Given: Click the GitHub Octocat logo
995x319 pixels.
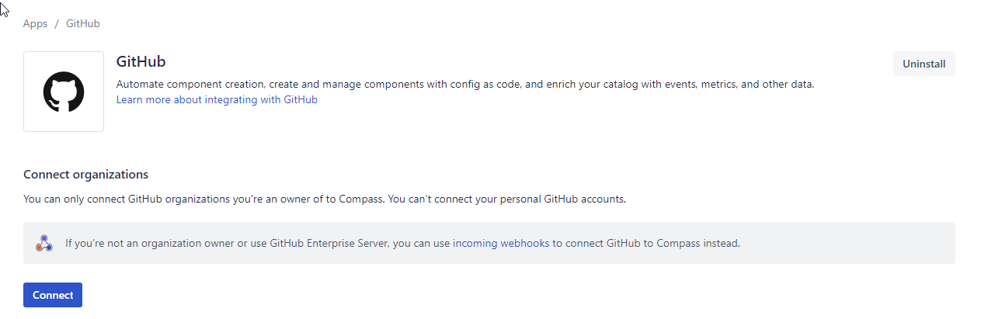Looking at the screenshot, I should pos(64,92).
